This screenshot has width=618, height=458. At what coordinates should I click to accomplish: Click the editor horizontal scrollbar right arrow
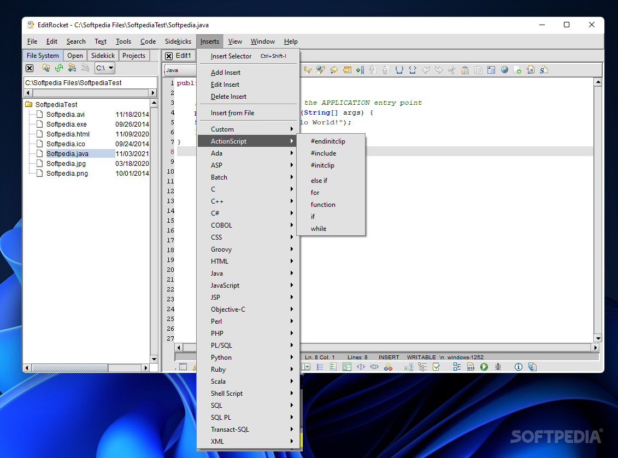[x=596, y=347]
